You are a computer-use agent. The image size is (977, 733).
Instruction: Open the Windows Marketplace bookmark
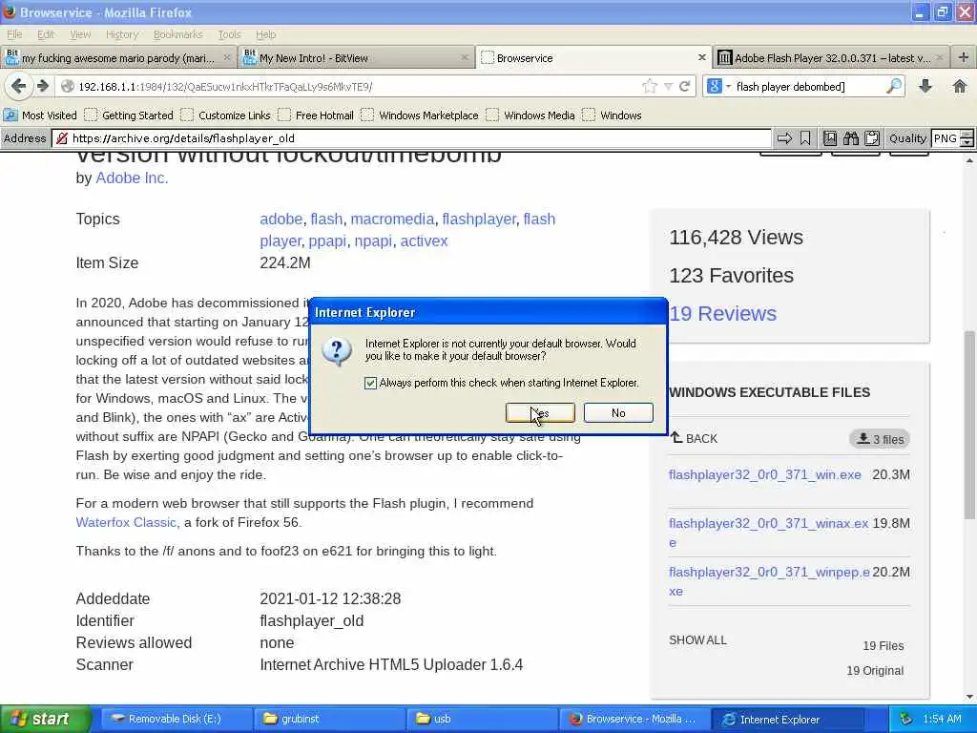420,115
